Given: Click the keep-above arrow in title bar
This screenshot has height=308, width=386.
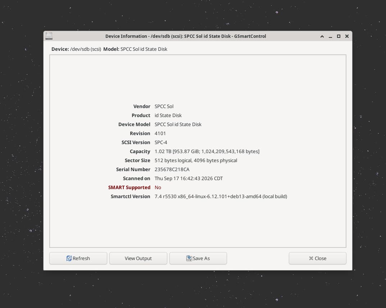Looking at the screenshot, I should pyautogui.click(x=322, y=36).
